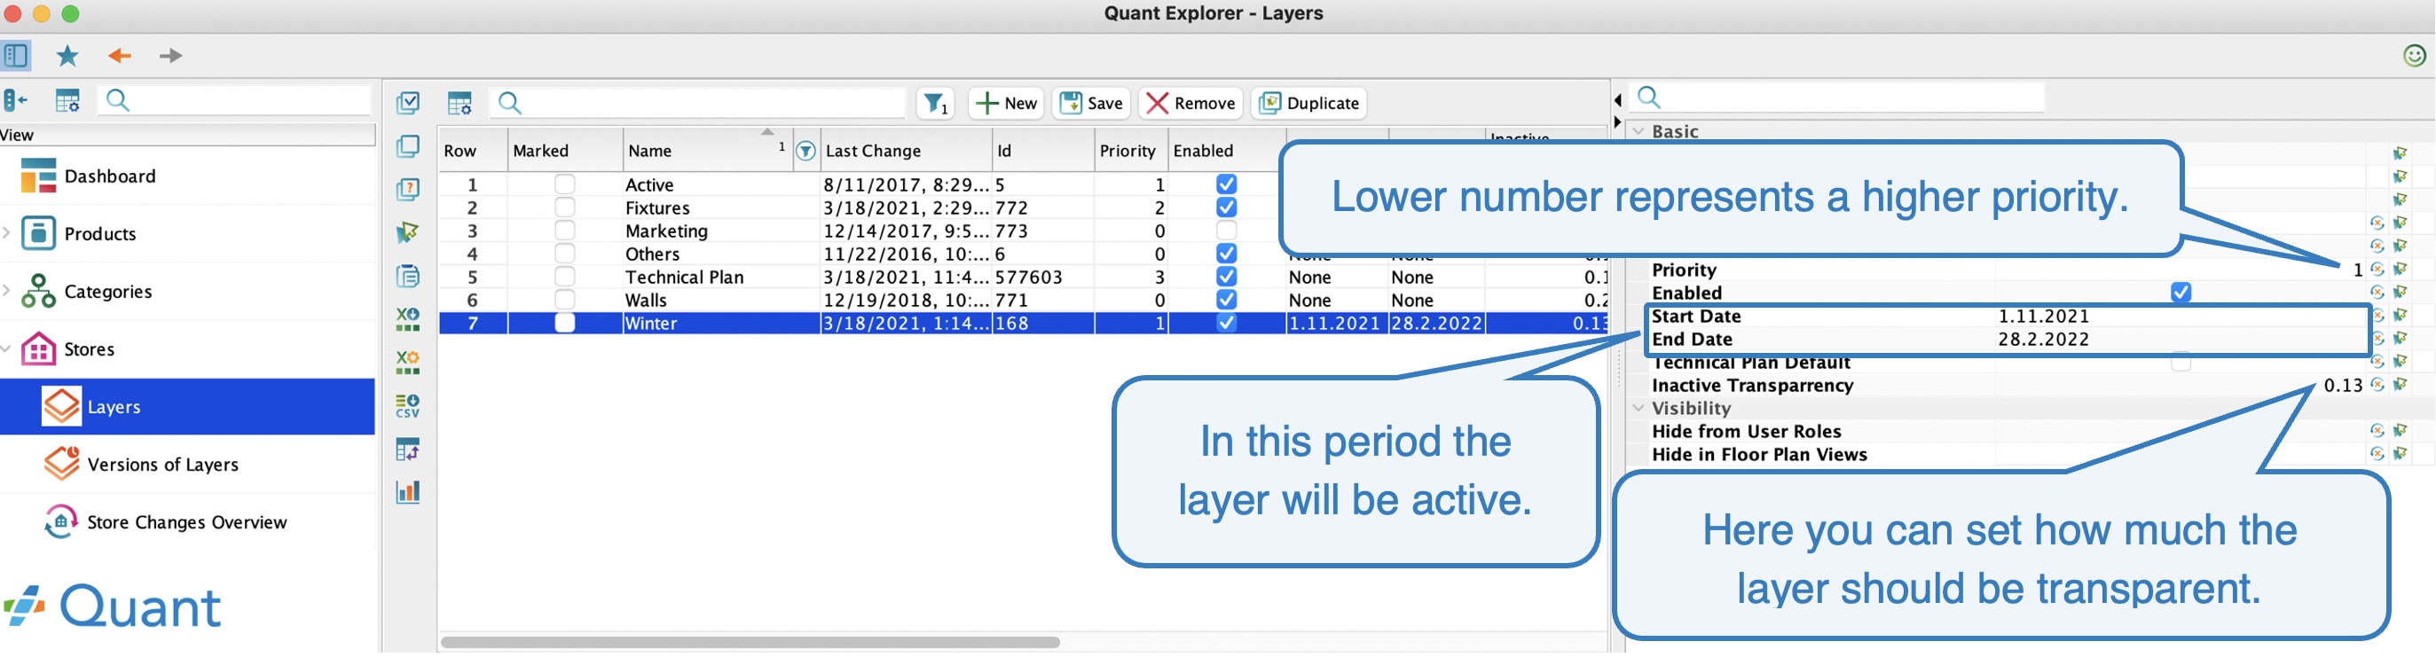The width and height of the screenshot is (2436, 665).
Task: Open Store Changes Overview item
Action: [187, 522]
